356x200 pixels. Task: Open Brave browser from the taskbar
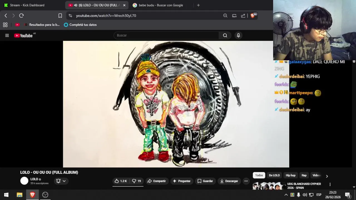32,195
